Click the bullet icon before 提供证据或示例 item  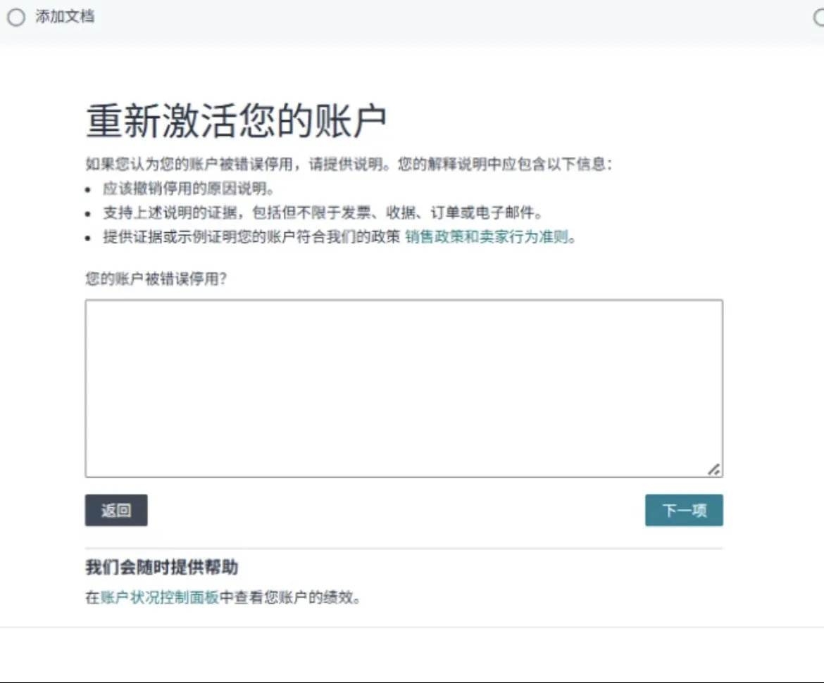pos(87,237)
